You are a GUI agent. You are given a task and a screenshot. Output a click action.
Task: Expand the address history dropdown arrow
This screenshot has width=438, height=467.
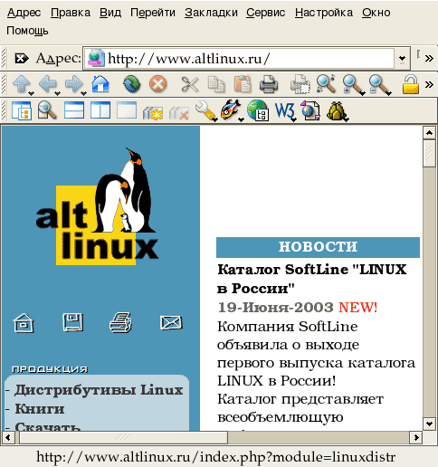402,58
